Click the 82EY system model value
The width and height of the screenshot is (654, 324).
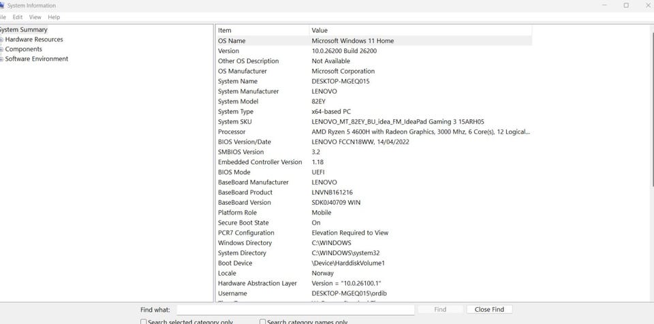tap(319, 101)
